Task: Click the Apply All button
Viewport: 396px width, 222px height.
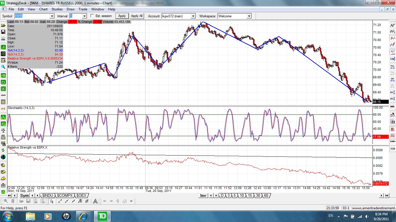Action: click(x=137, y=16)
